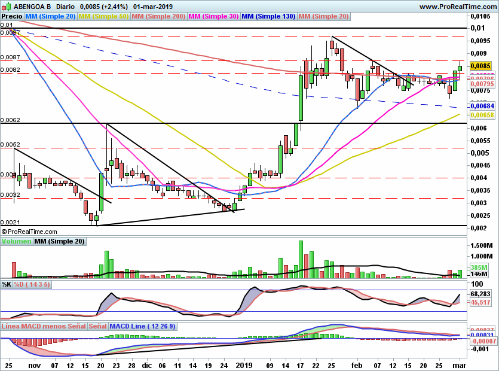Select the MM (Simple 130) legend label

pyautogui.click(x=268, y=16)
